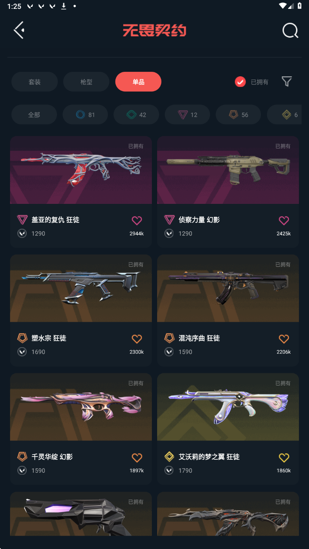Switch to the 枪型 tab
This screenshot has width=309, height=549.
coord(86,82)
